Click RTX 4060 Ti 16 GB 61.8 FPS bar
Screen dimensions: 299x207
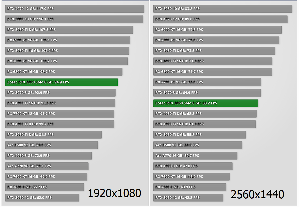click(x=204, y=124)
